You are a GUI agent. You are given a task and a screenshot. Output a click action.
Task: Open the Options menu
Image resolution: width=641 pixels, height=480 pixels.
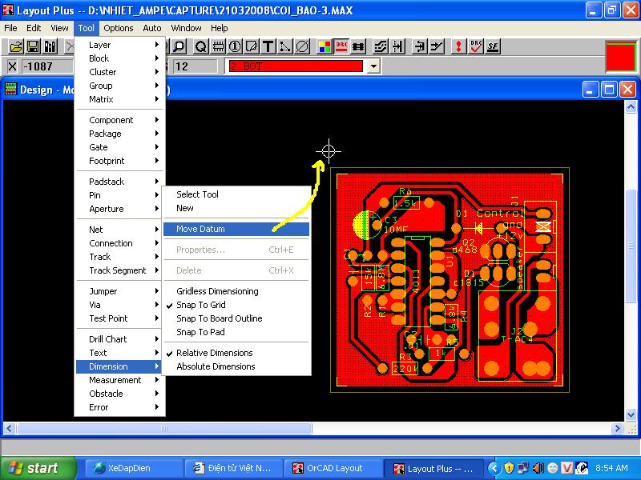118,28
